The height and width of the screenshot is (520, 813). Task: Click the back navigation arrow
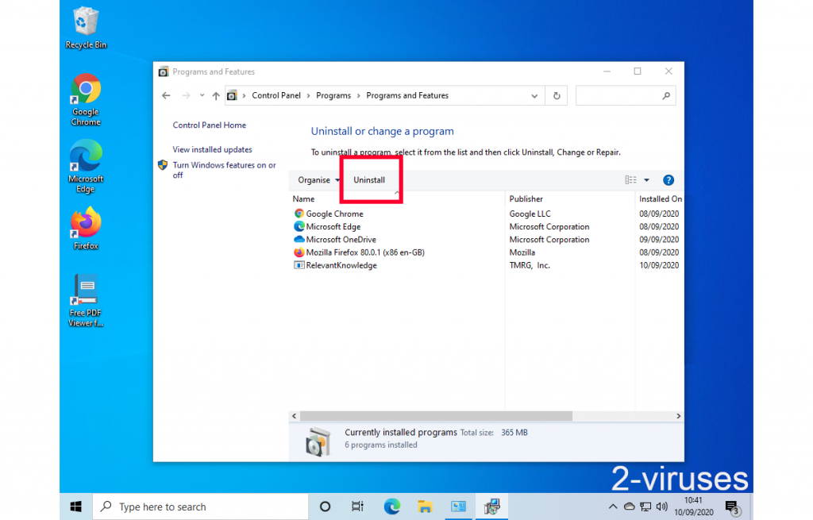(x=166, y=95)
